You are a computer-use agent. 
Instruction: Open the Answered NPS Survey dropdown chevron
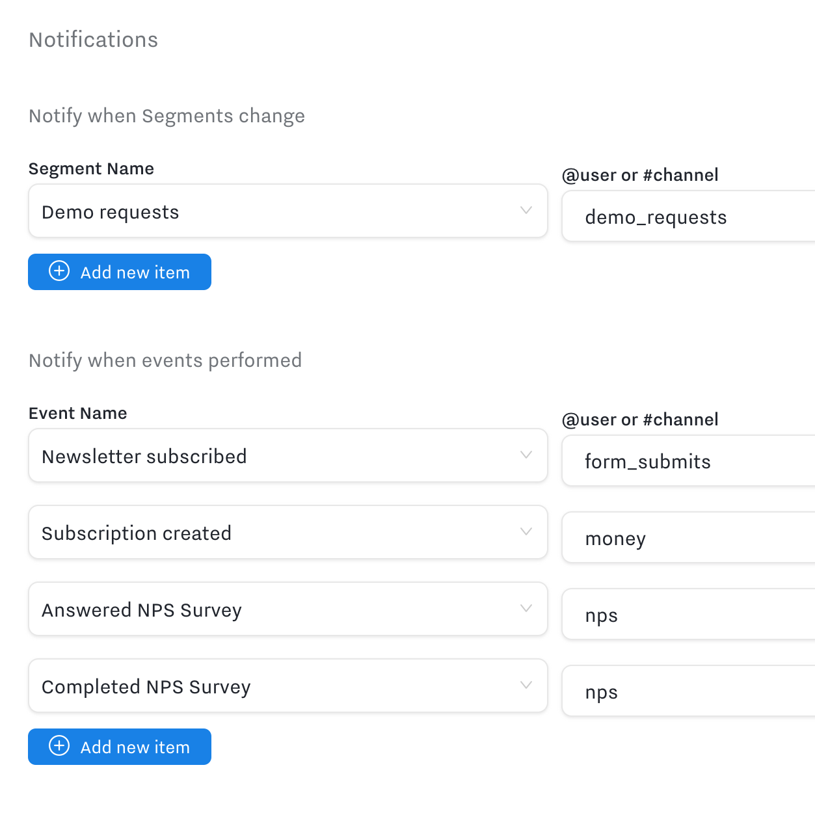(x=526, y=609)
